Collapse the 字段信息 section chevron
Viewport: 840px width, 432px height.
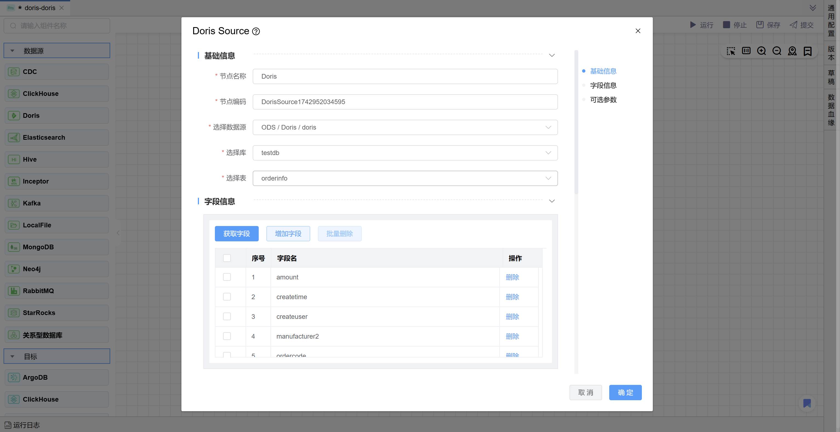click(552, 201)
